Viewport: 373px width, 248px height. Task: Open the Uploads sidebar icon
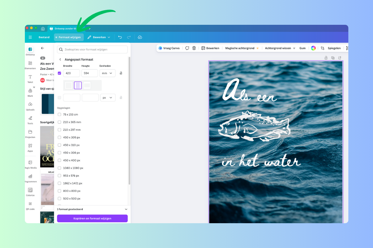tap(30, 106)
